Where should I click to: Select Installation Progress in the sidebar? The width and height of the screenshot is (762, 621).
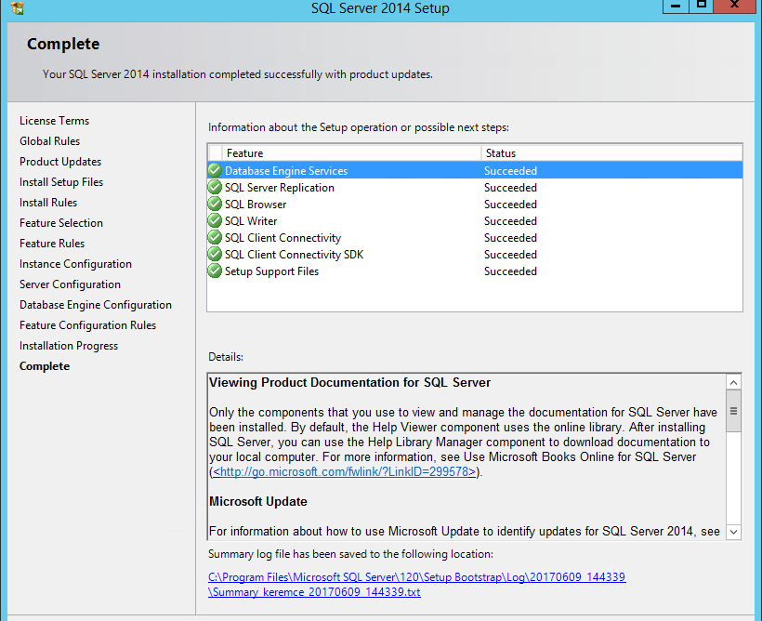coord(68,345)
